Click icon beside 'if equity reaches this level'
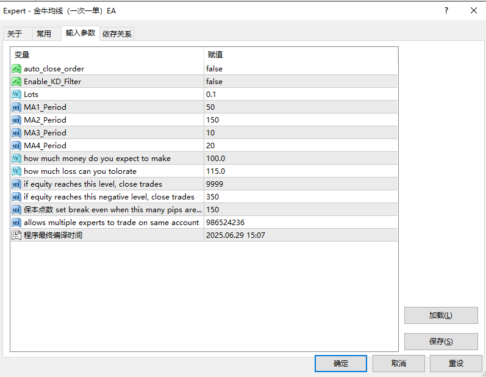Viewport: 486px width, 377px height. click(16, 184)
